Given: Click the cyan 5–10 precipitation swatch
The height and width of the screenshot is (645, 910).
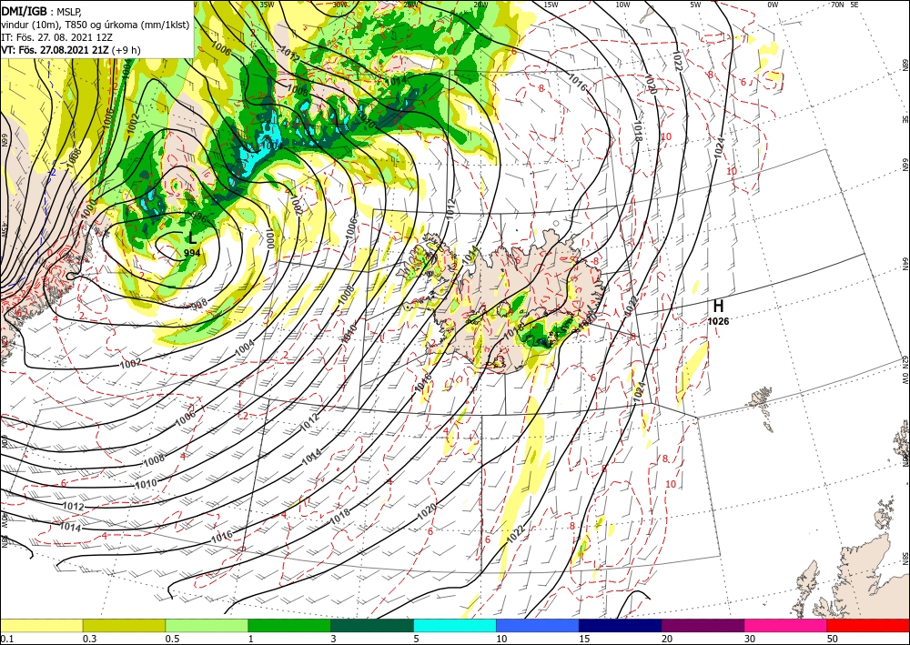Looking at the screenshot, I should 455,626.
